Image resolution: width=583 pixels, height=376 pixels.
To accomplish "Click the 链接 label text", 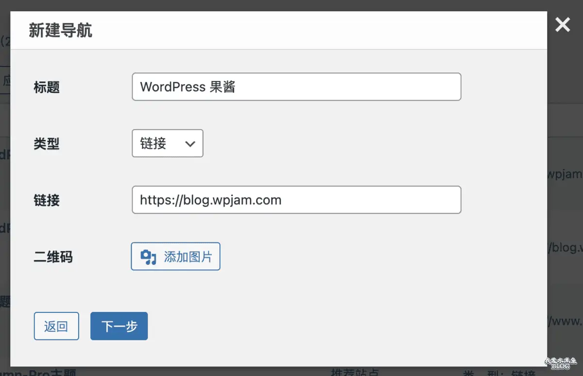I will (47, 200).
